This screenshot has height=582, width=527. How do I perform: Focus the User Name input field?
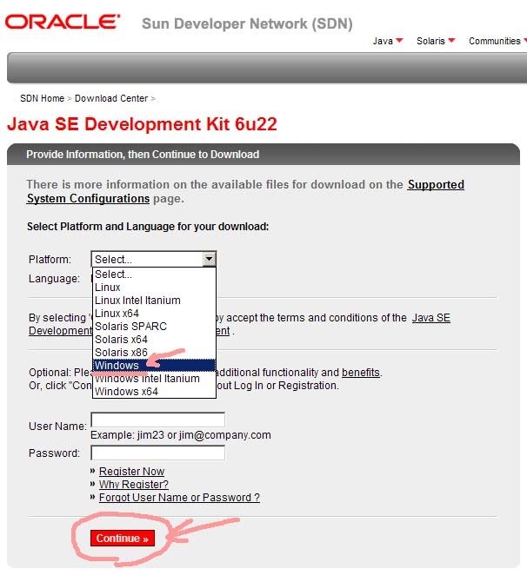[157, 420]
